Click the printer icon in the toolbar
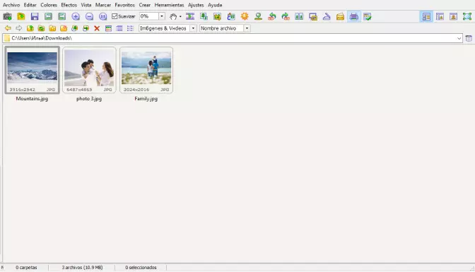The image size is (475, 272). point(354,16)
